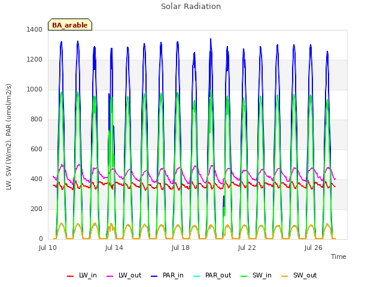Click the SW_in legend label

pyautogui.click(x=262, y=275)
